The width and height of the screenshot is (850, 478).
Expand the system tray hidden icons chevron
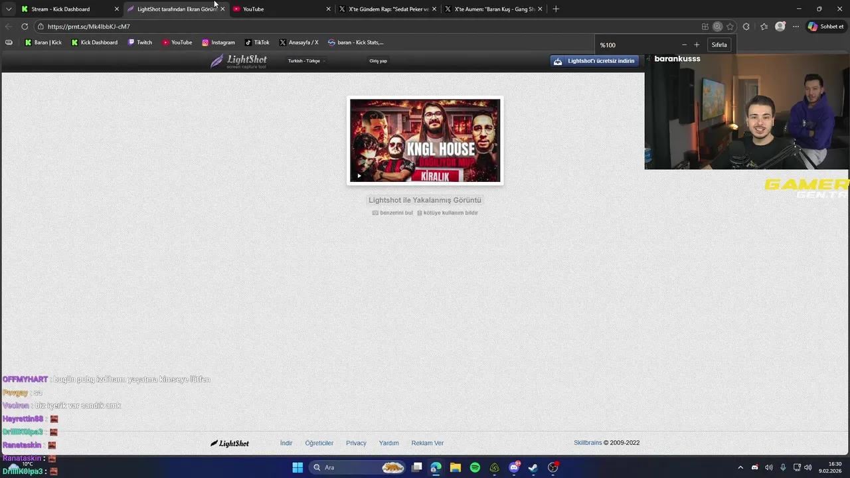[740, 467]
